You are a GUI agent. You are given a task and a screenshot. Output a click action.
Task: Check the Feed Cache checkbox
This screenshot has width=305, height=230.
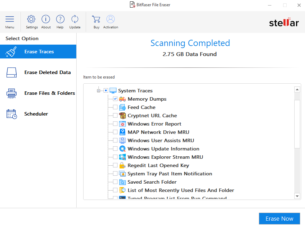tap(115, 107)
